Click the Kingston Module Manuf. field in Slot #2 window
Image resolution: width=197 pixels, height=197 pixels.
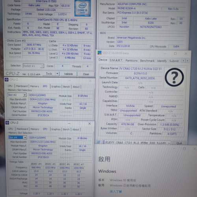(43, 104)
